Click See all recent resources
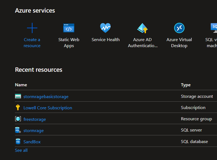This screenshot has width=217, height=160. [x=21, y=150]
